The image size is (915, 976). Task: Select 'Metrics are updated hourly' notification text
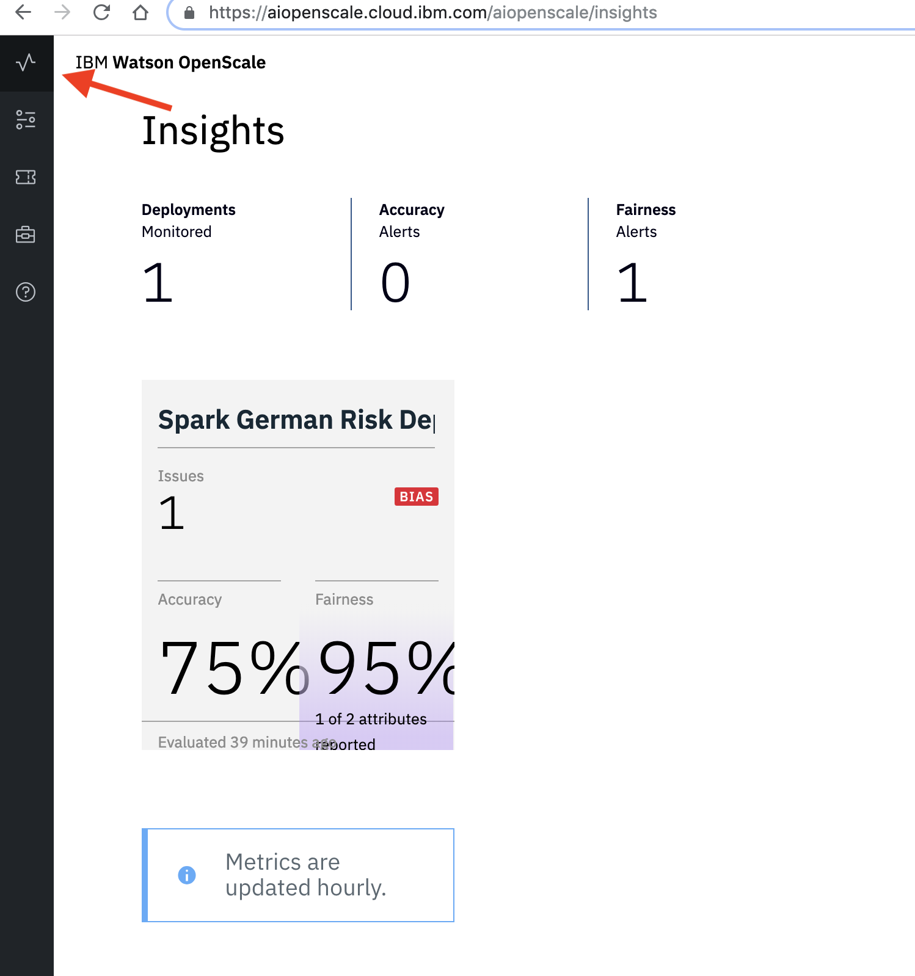(x=305, y=875)
